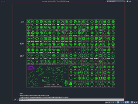Select the magenta oval plant symbol
The height and width of the screenshot is (104, 138).
[x=31, y=68]
